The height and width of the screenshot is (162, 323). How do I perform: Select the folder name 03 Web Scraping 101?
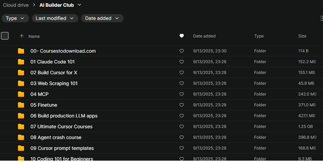[54, 83]
